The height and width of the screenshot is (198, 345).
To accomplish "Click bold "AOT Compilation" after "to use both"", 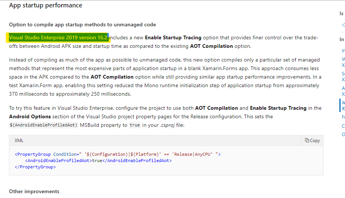I will coord(217,108).
